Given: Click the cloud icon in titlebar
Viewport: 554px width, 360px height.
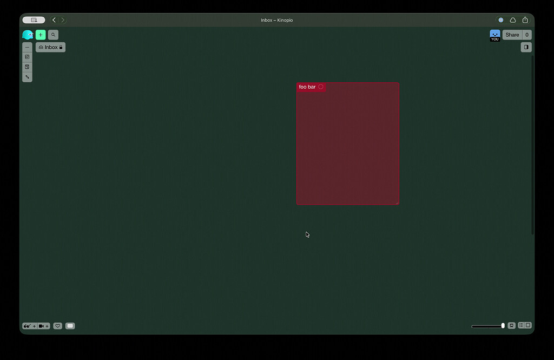Looking at the screenshot, I should tap(513, 20).
